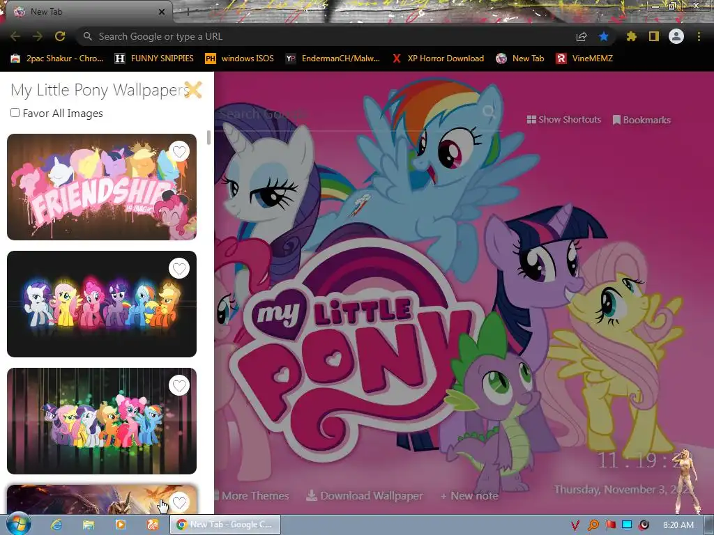714x535 pixels.
Task: Favorite the striped background ponies wallpaper heart
Action: point(179,385)
